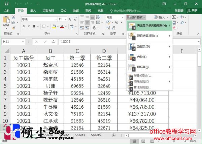The image size is (202, 144).
Task: Open the font size dropdown
Action: [65, 19]
